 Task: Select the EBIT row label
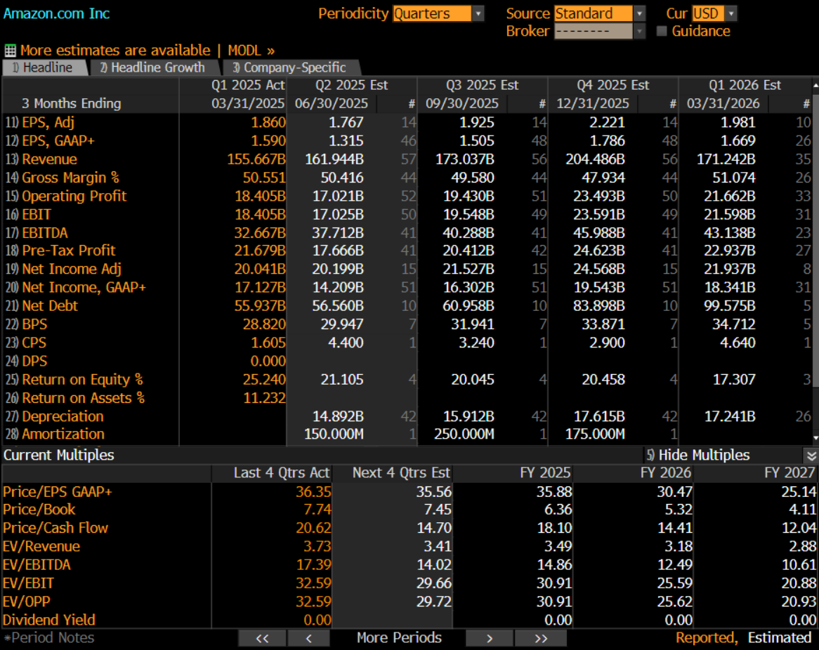tap(37, 215)
